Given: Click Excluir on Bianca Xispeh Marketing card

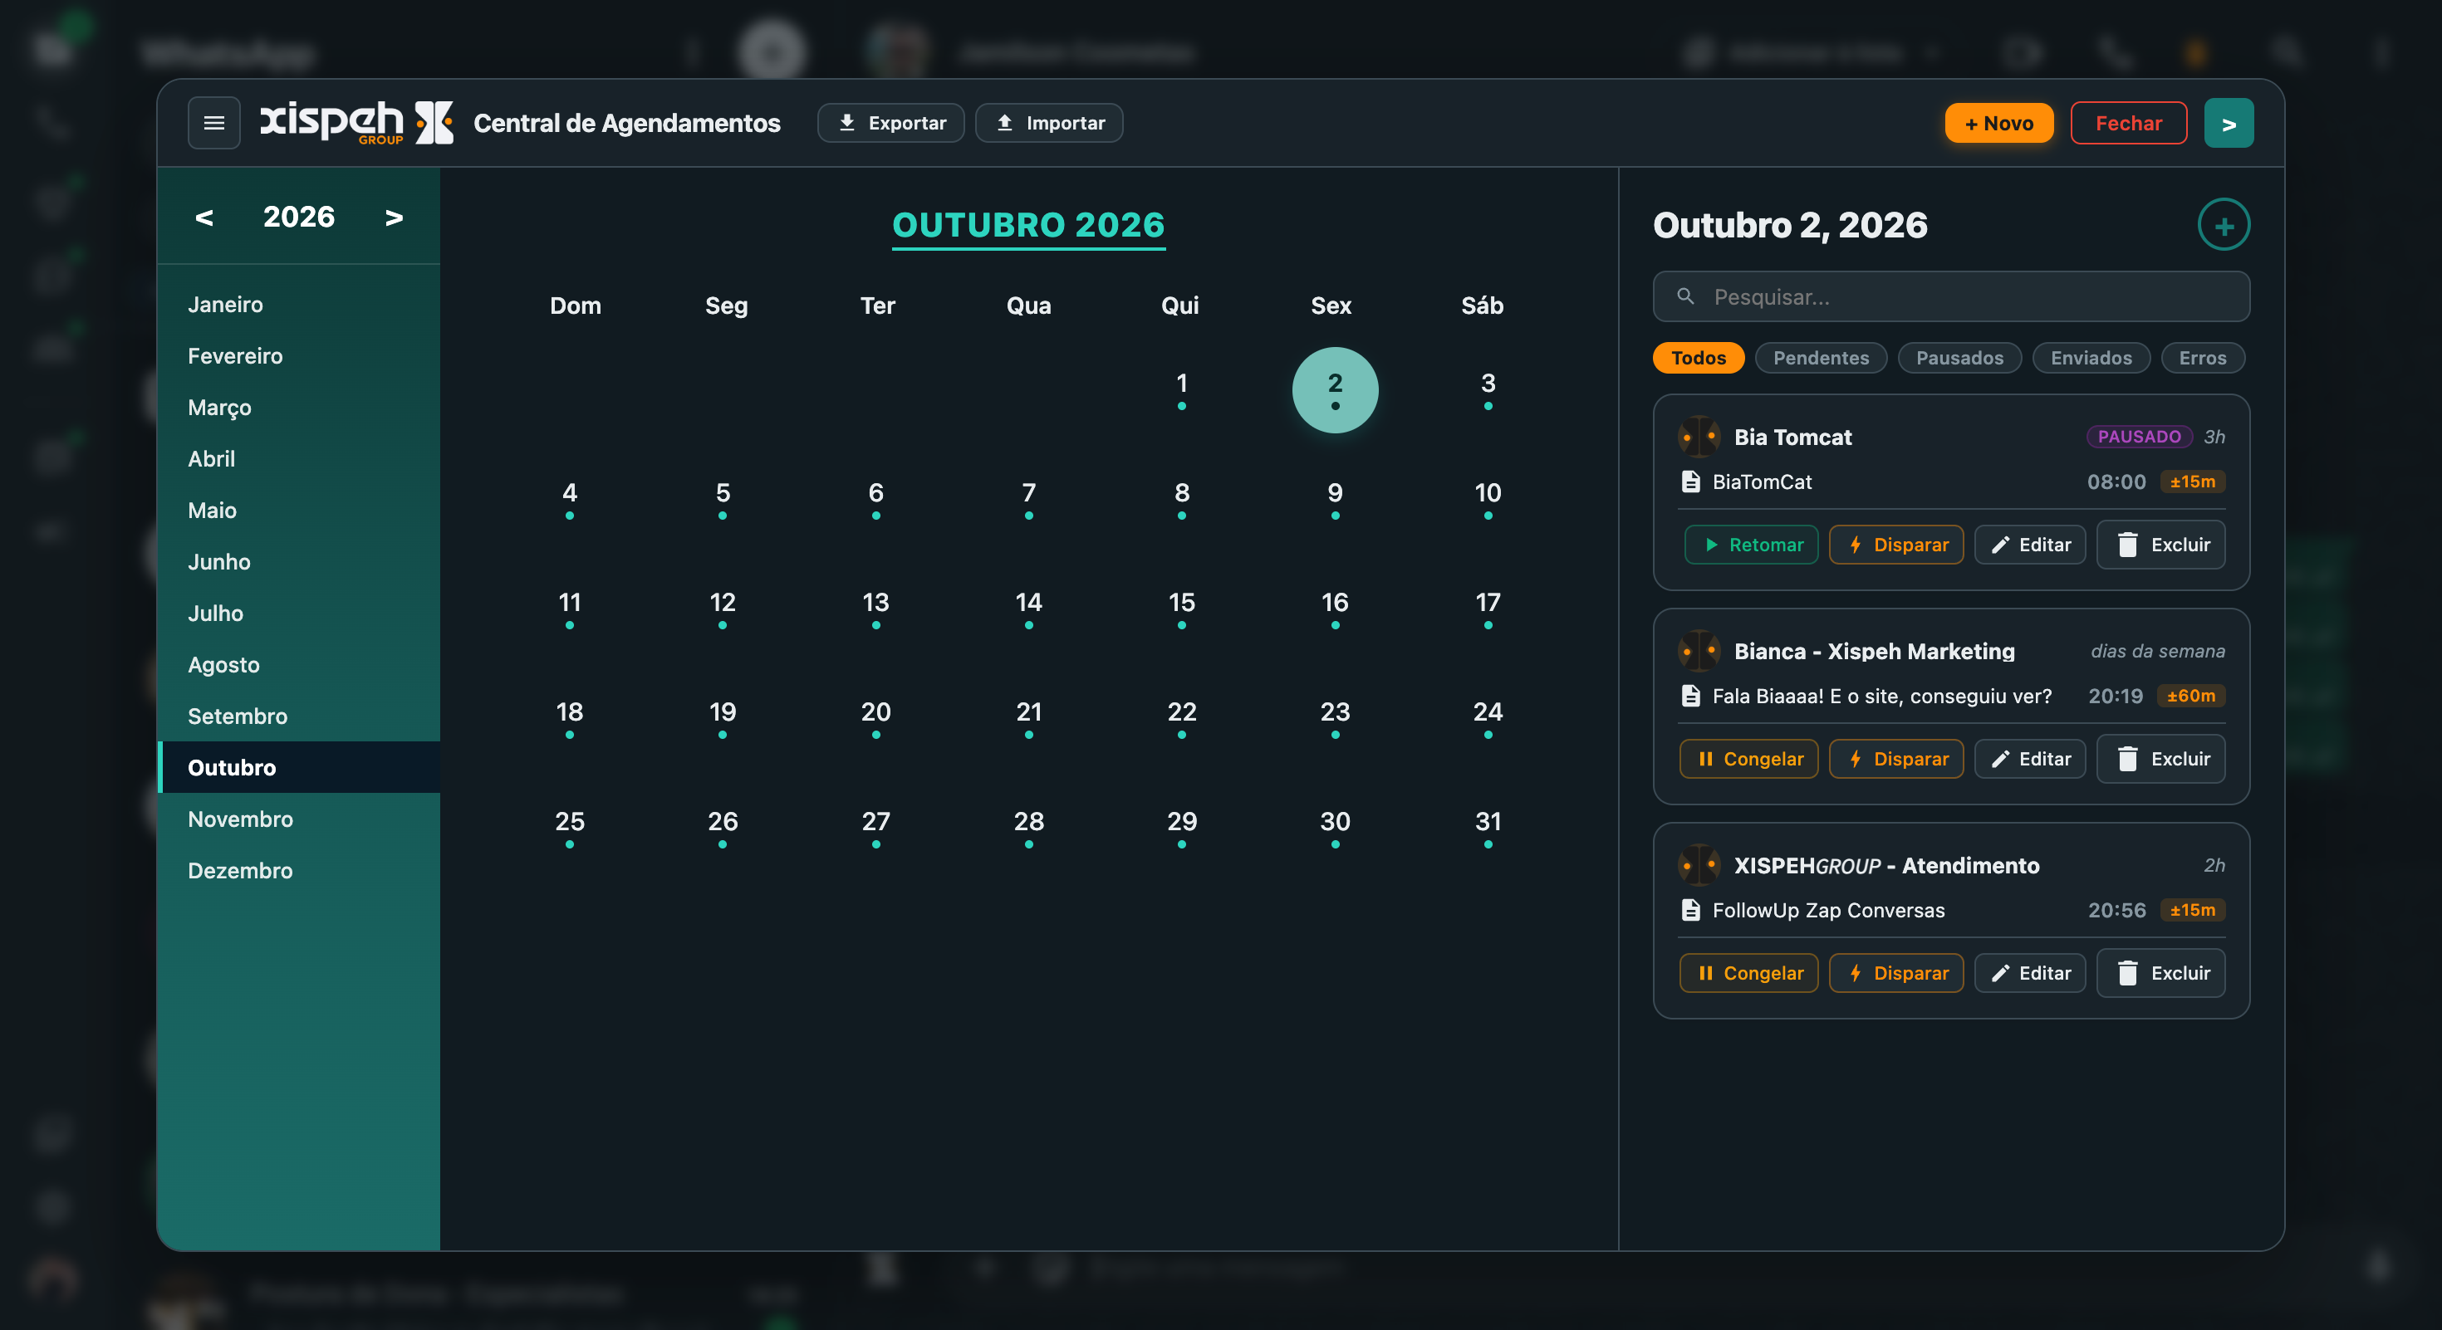Looking at the screenshot, I should pos(2160,759).
